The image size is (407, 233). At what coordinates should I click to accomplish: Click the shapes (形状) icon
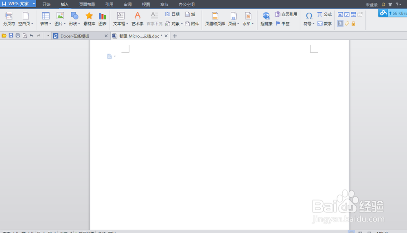pos(74,16)
